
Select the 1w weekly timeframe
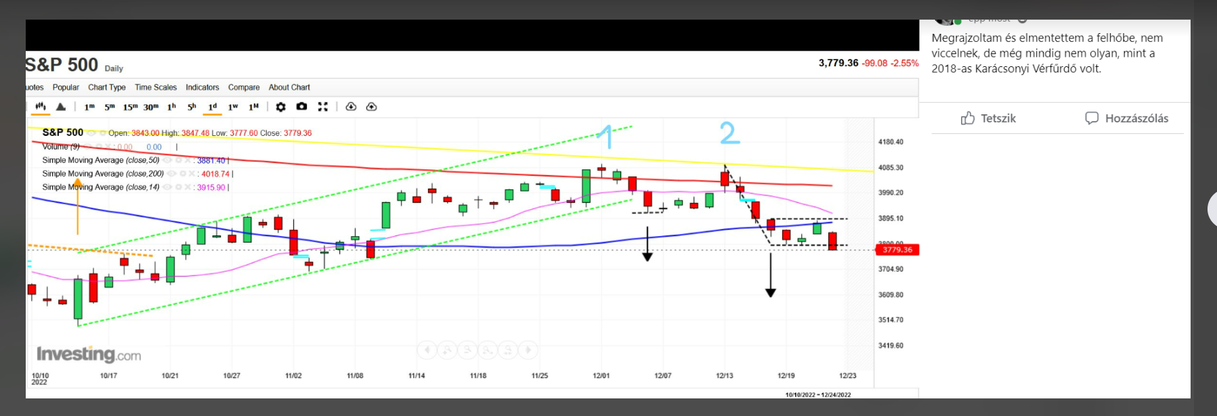tap(233, 107)
